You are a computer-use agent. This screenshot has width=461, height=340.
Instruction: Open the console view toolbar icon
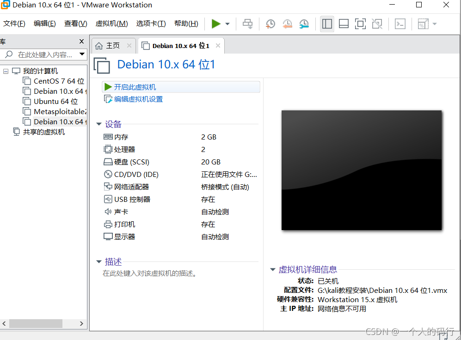[400, 24]
